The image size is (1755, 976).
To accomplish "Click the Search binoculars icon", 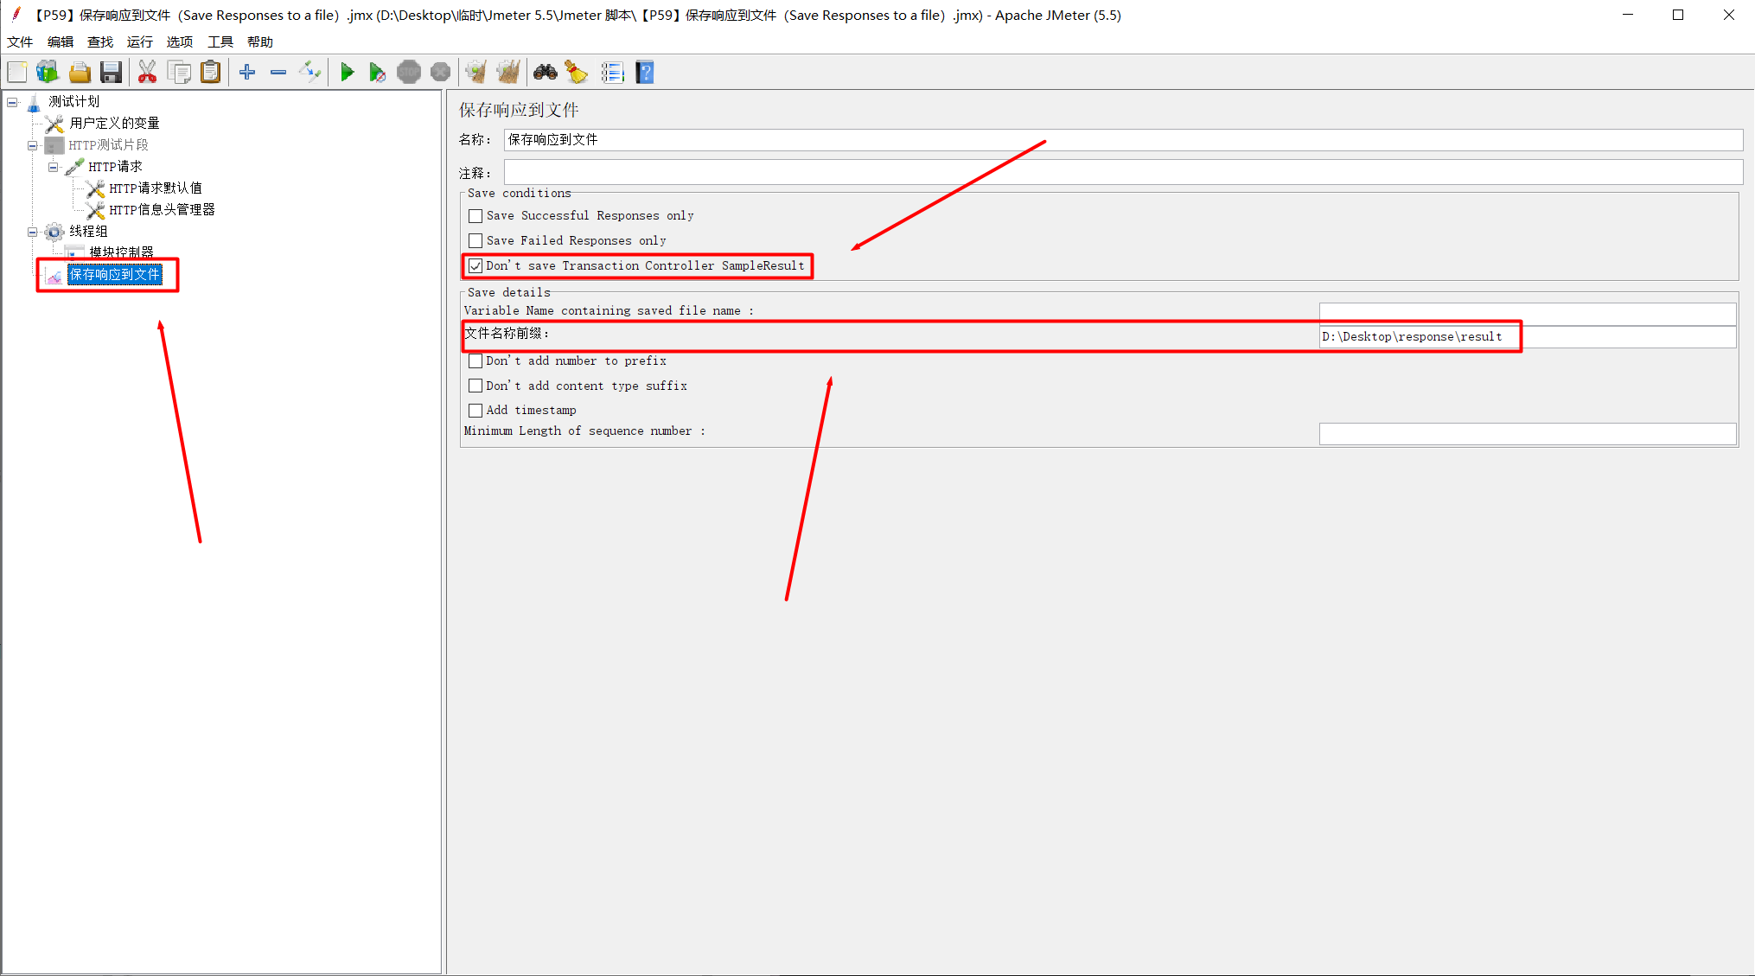I will tap(545, 73).
